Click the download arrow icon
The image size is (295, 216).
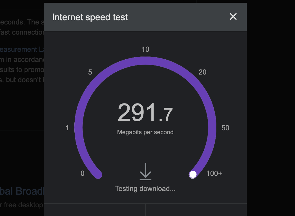click(x=145, y=172)
